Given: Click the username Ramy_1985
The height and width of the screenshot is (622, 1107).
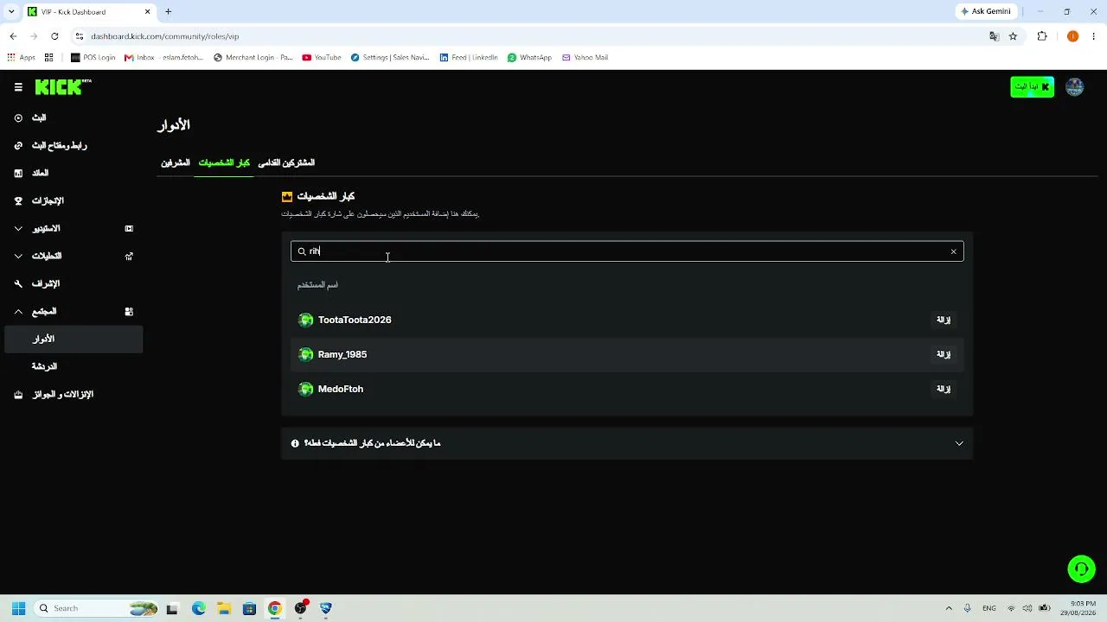Looking at the screenshot, I should (342, 354).
